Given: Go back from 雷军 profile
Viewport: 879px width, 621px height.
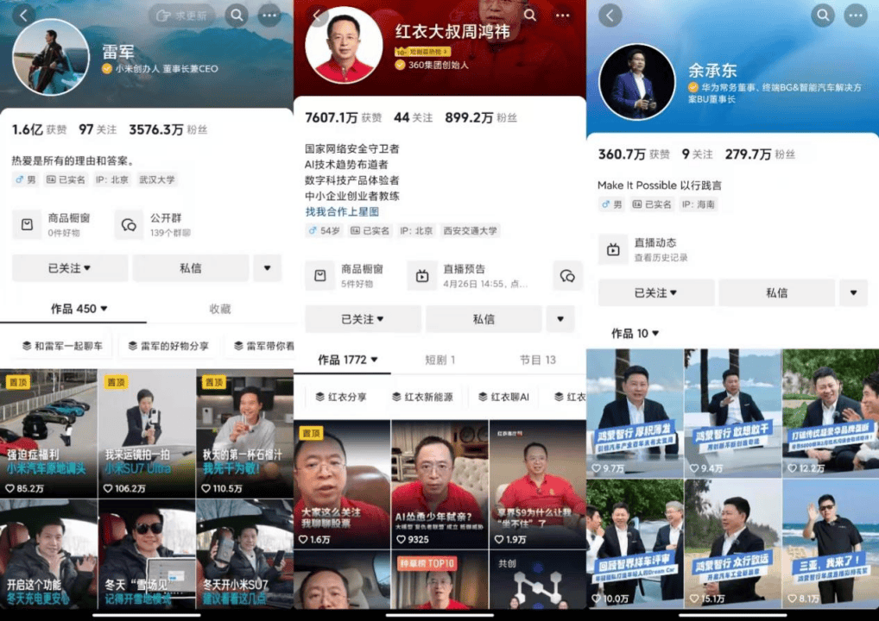Looking at the screenshot, I should (x=23, y=16).
